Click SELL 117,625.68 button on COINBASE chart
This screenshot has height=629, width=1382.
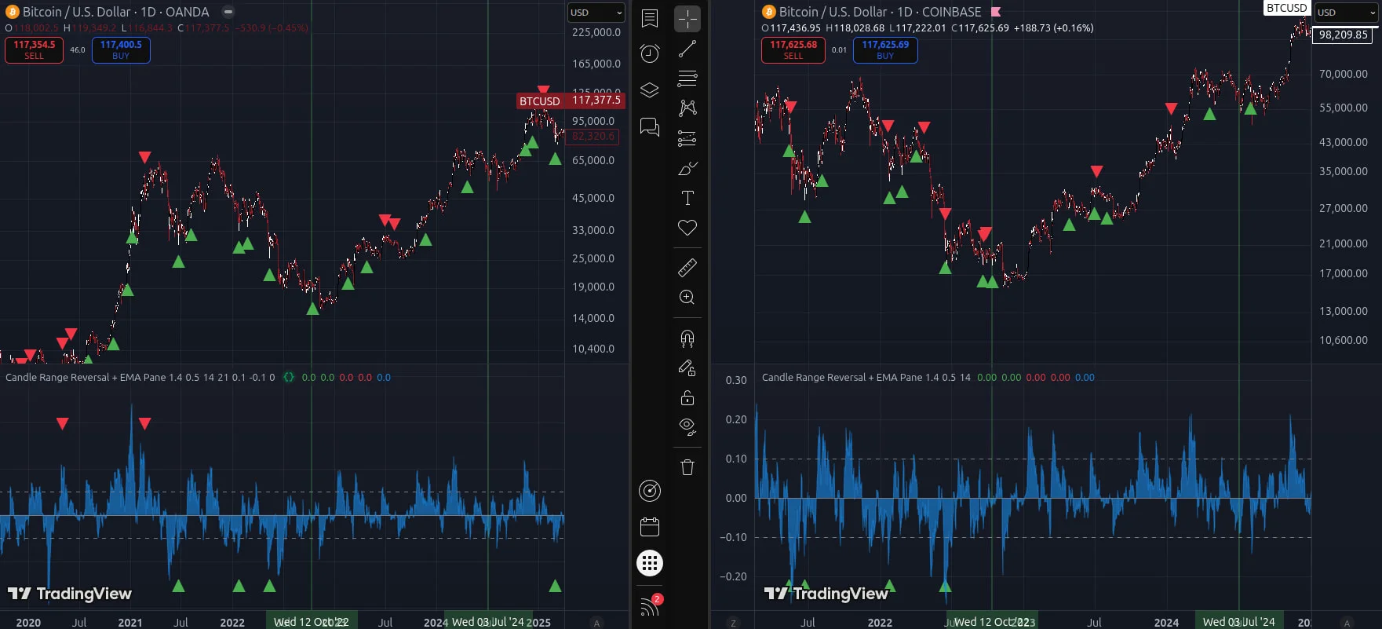coord(793,49)
